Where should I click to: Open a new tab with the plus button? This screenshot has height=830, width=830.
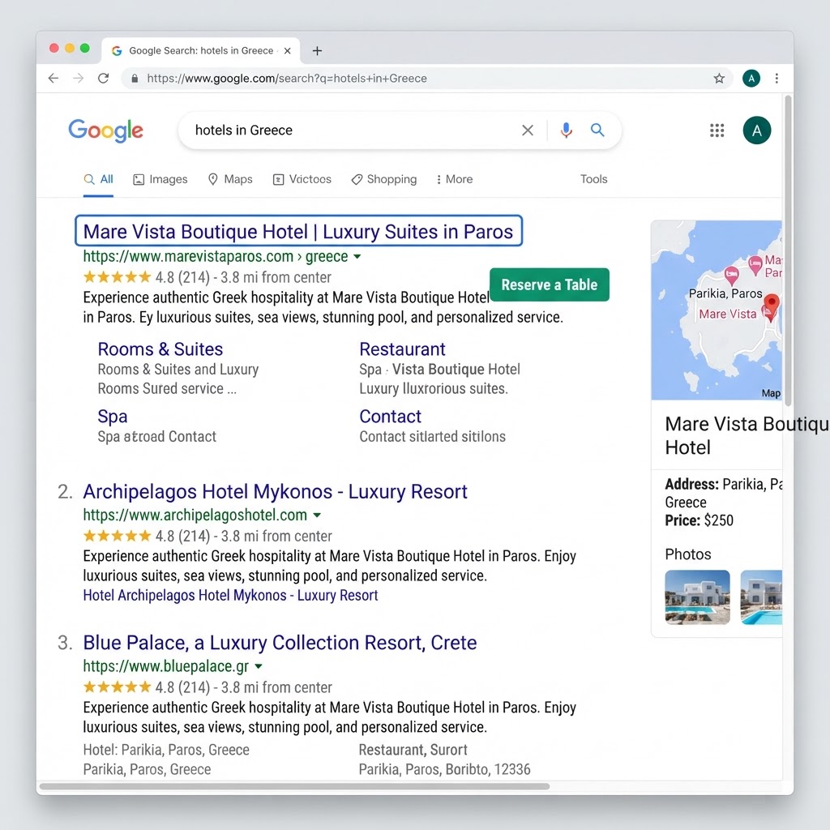coord(317,51)
